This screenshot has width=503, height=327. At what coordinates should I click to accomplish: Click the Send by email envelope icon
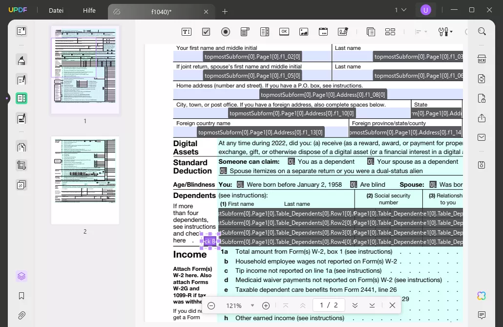pyautogui.click(x=482, y=137)
